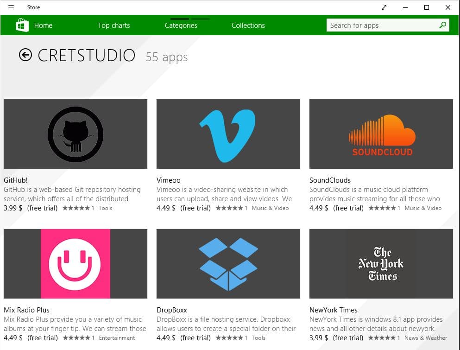
Task: Open the hamburger menu in title bar
Action: tap(11, 7)
